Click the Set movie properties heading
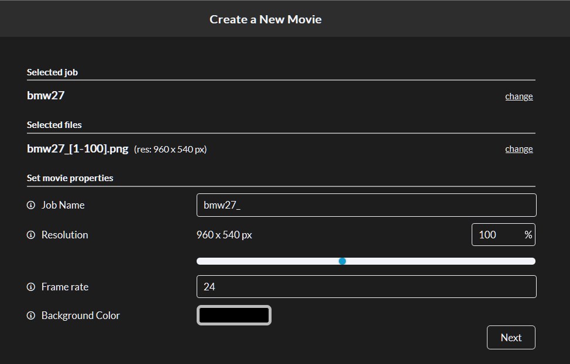 (x=70, y=178)
